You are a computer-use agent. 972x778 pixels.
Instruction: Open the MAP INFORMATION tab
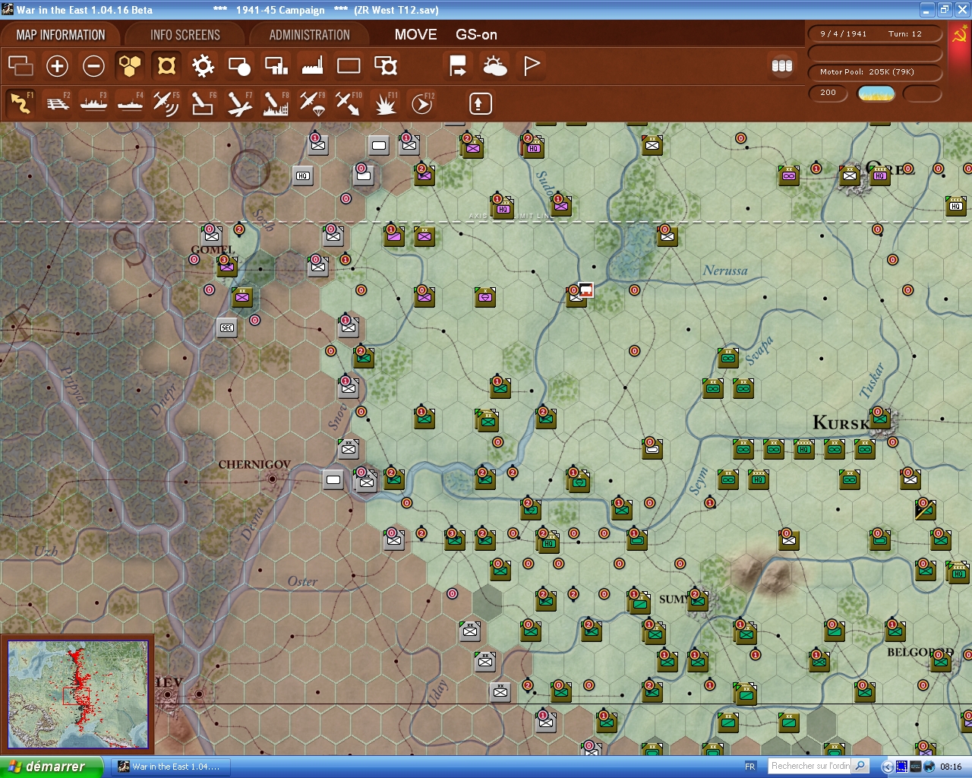pos(61,35)
